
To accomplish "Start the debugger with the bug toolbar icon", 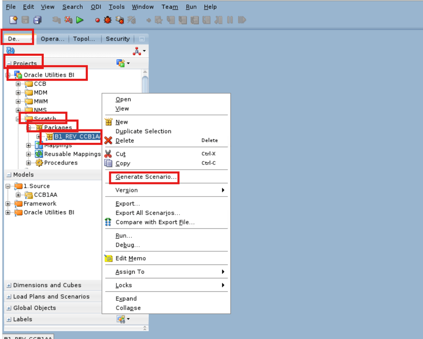I will pyautogui.click(x=107, y=20).
